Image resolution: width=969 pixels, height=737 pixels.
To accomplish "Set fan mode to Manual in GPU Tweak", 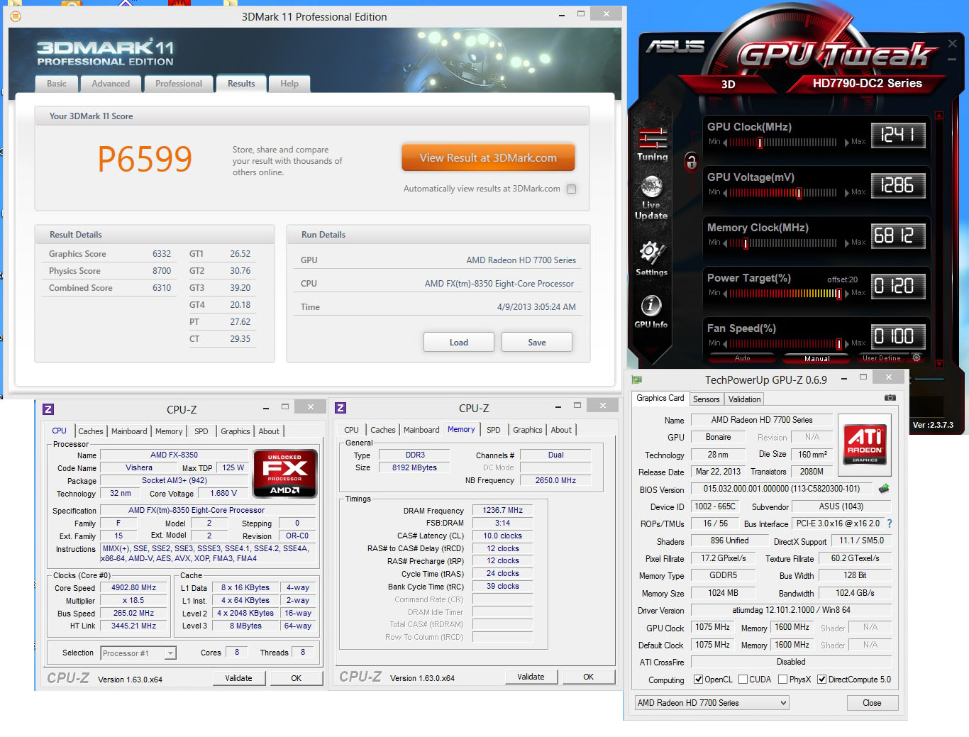I will pos(817,358).
